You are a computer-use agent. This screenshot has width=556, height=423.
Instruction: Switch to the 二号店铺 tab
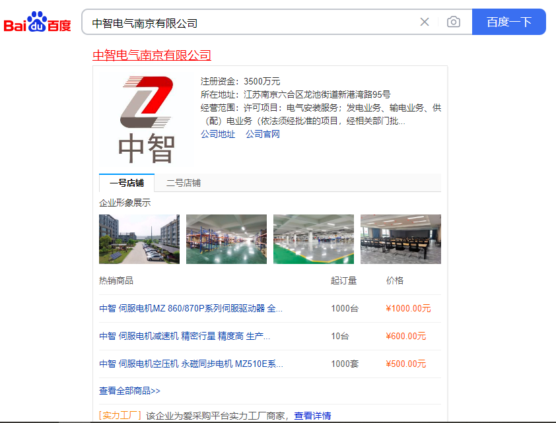coord(184,183)
